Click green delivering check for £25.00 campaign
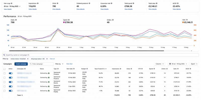 49,73
